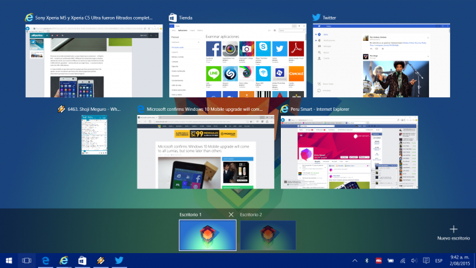Open Internet Explorer from the taskbar
Image resolution: width=476 pixels, height=268 pixels.
click(x=64, y=261)
